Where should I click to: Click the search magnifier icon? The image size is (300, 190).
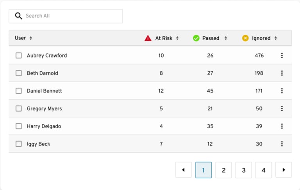18,16
